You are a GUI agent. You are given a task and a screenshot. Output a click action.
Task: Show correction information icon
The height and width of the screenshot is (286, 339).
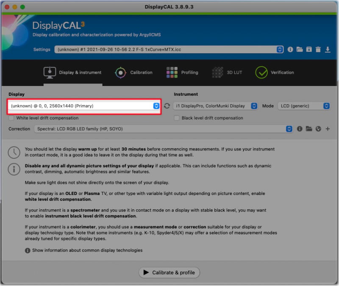point(300,129)
